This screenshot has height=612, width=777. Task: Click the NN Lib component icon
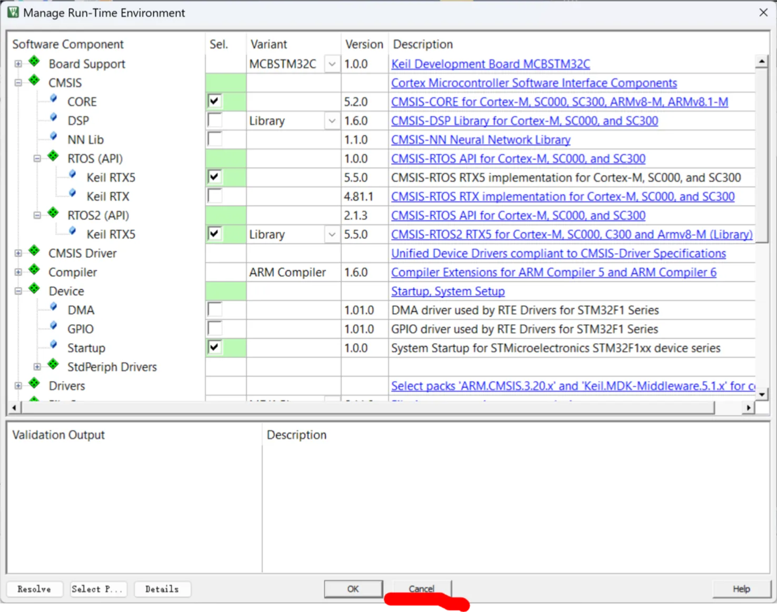coord(54,137)
